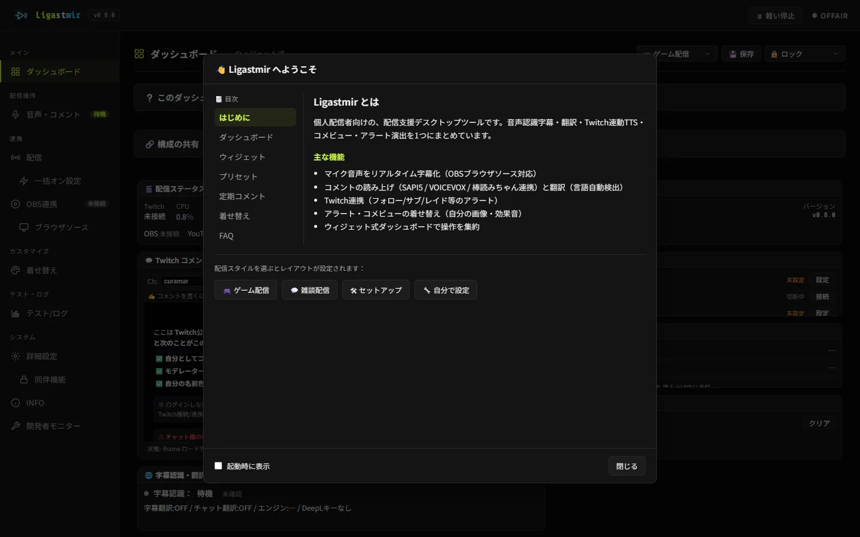Choose the 雑談配信 style button
Viewport: 860px width, 537px height.
(309, 290)
